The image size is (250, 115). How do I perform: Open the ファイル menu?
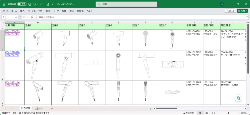pyautogui.click(x=5, y=11)
